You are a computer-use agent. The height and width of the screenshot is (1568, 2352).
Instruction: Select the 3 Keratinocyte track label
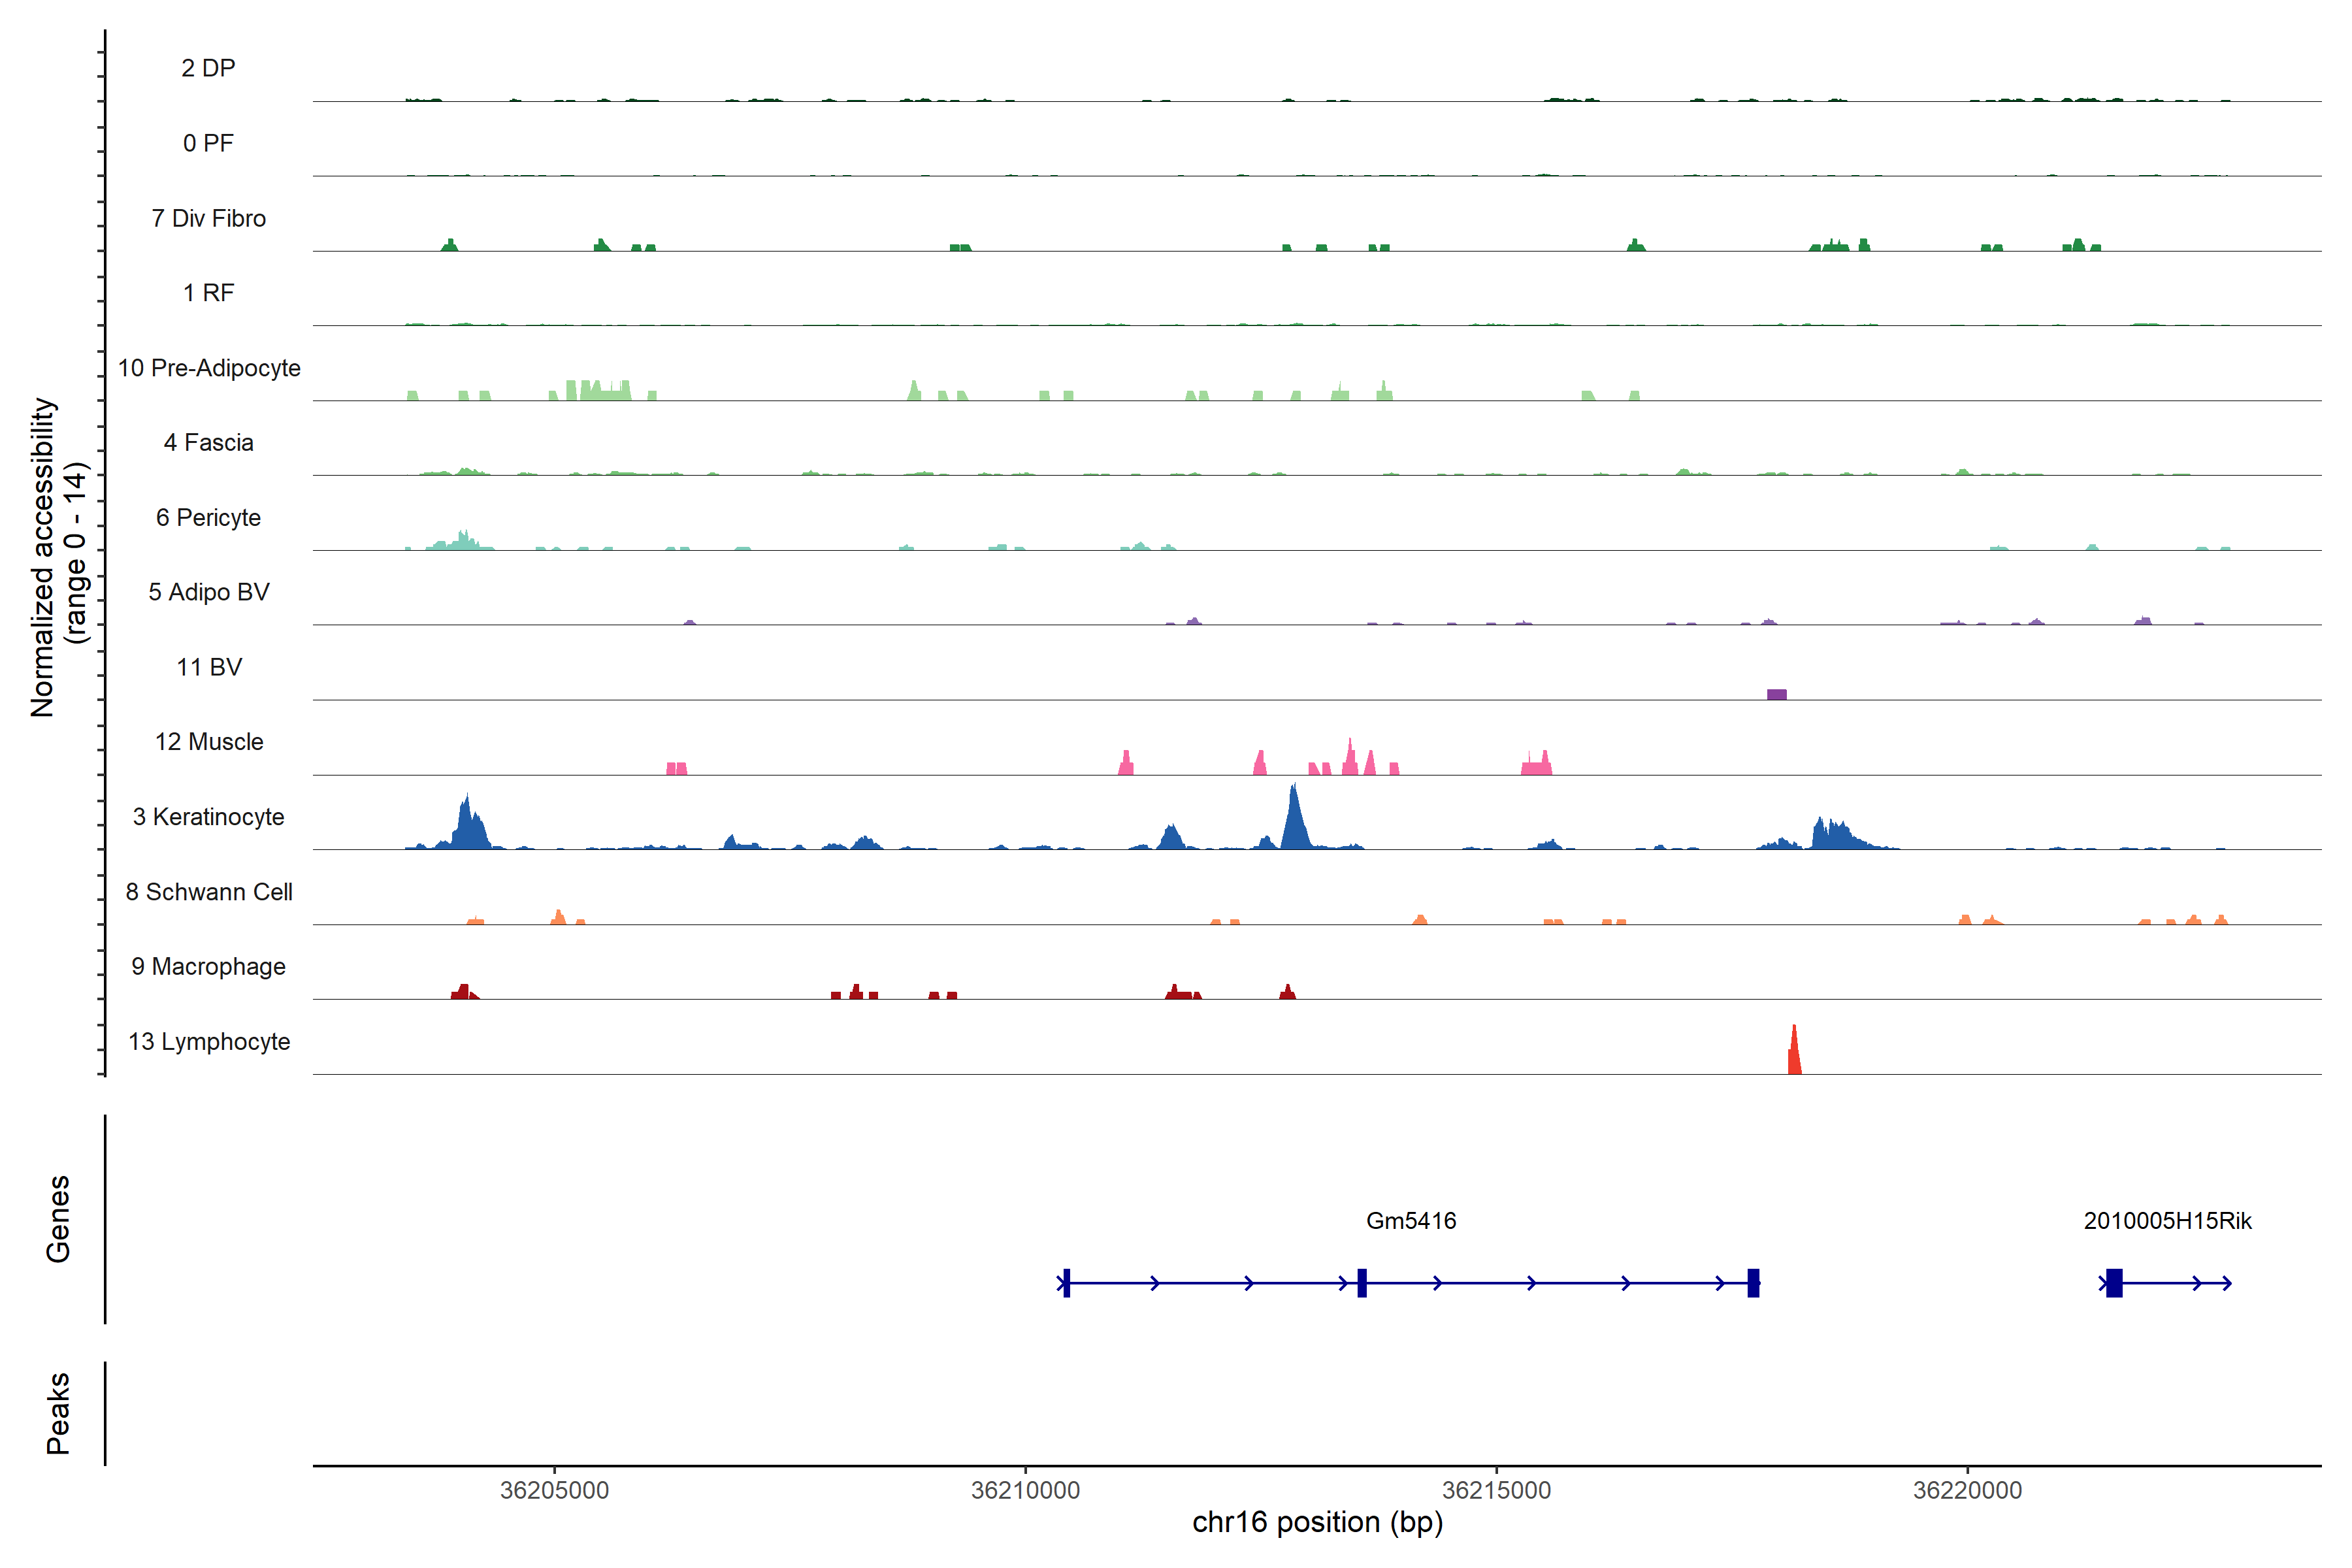pyautogui.click(x=209, y=817)
